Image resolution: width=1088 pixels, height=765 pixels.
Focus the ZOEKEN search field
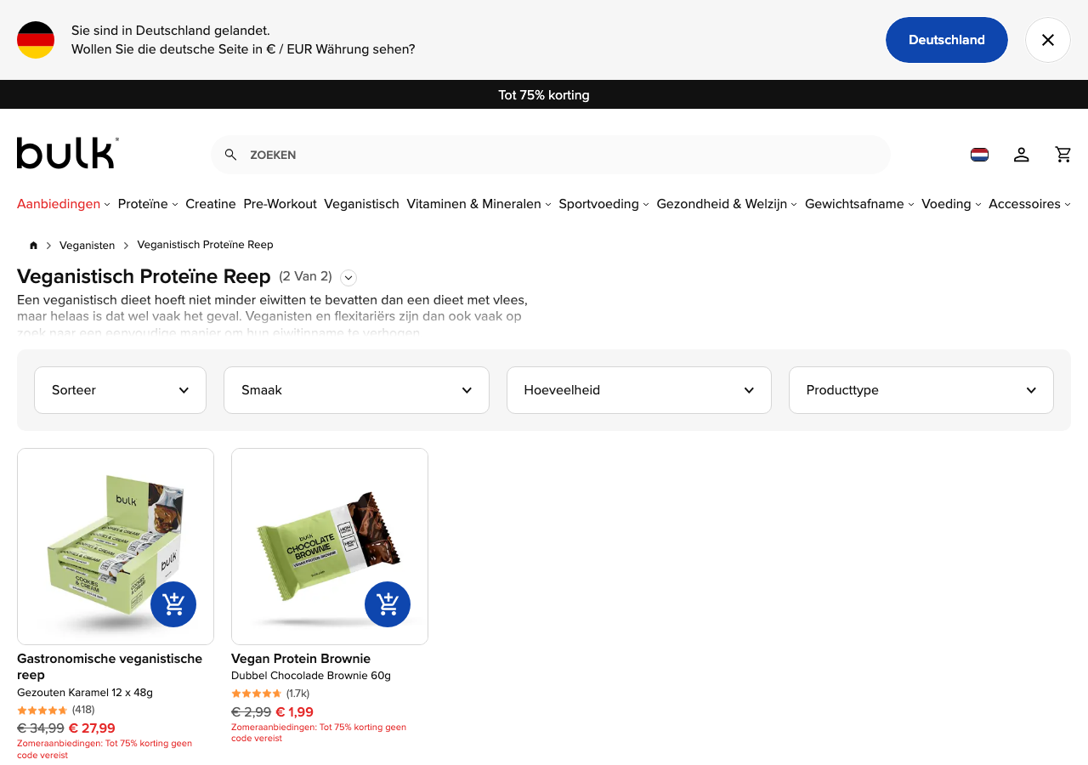[551, 155]
